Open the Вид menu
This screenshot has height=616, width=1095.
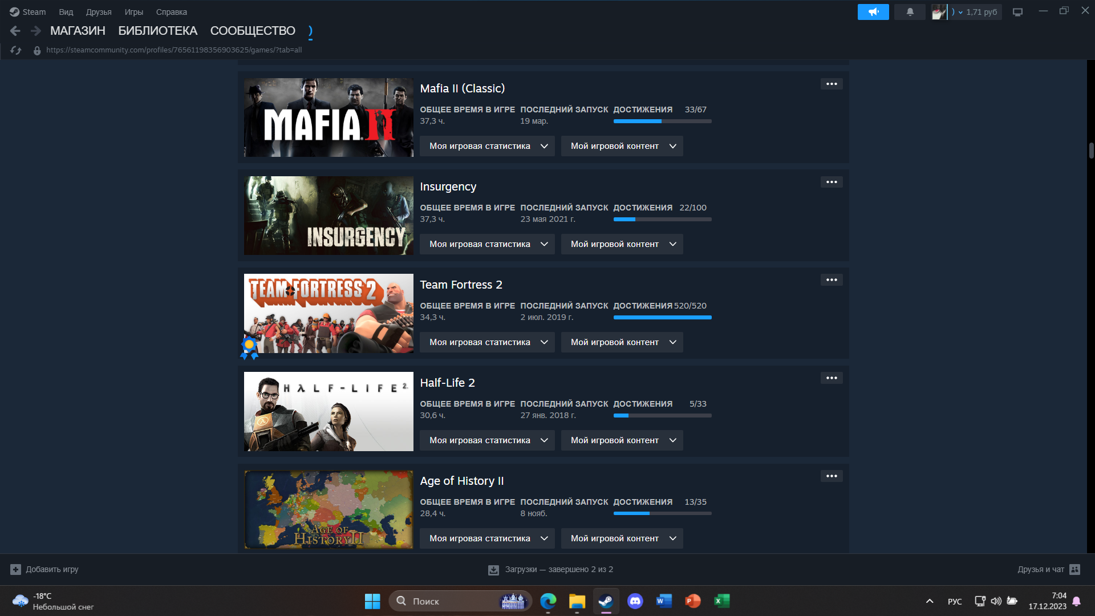[x=66, y=12]
